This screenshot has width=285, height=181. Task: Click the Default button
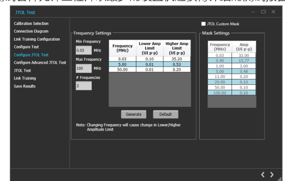(166, 114)
